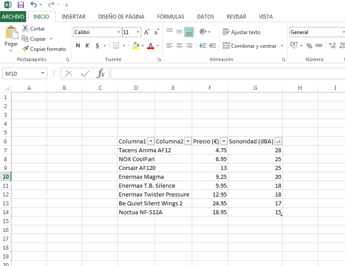Open Sonoridad (dBA) sorted filter button
The image size is (345, 266).
[x=278, y=141]
